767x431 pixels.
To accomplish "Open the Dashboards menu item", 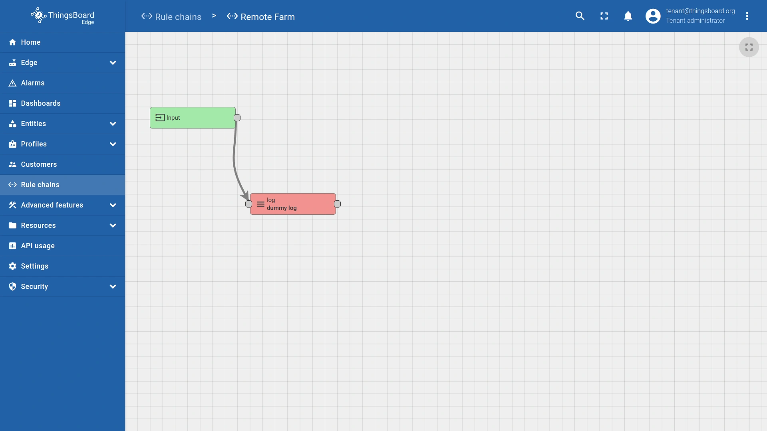I will (x=40, y=103).
